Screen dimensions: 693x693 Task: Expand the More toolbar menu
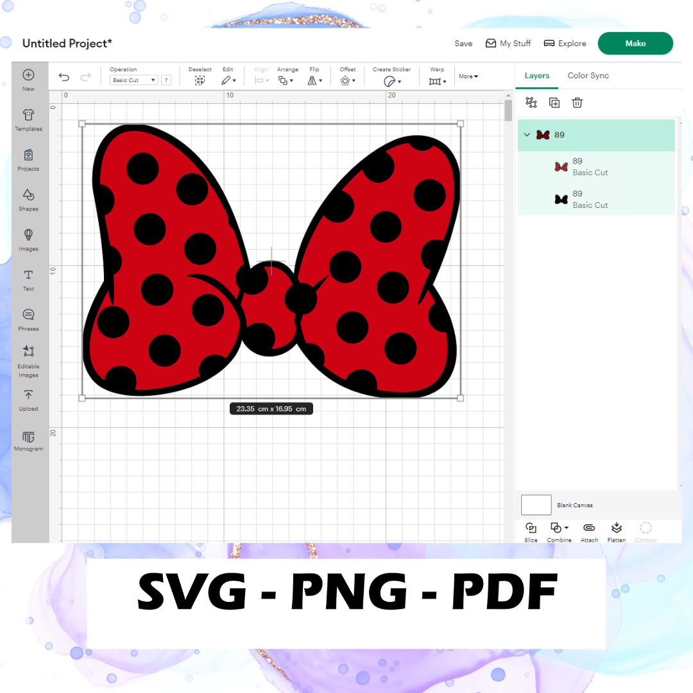click(x=468, y=76)
